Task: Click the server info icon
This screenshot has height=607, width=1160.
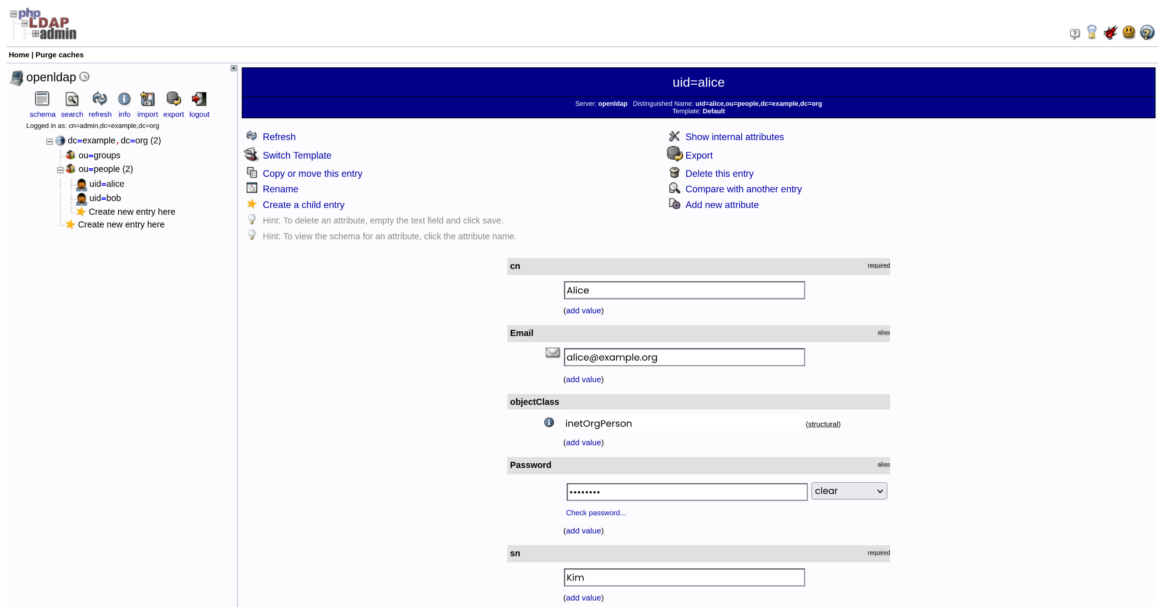Action: (x=124, y=99)
